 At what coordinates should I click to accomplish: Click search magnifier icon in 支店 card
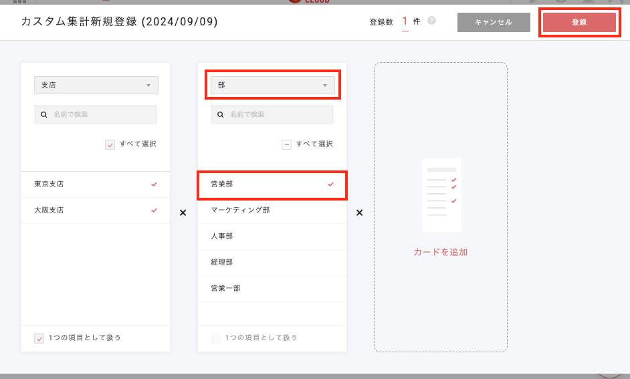pos(43,115)
